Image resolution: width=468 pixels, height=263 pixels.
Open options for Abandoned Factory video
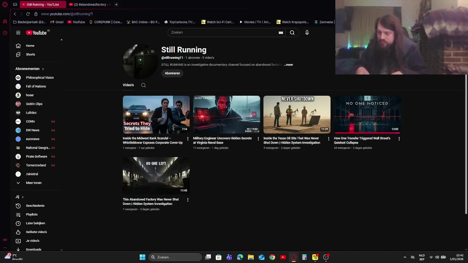(188, 200)
